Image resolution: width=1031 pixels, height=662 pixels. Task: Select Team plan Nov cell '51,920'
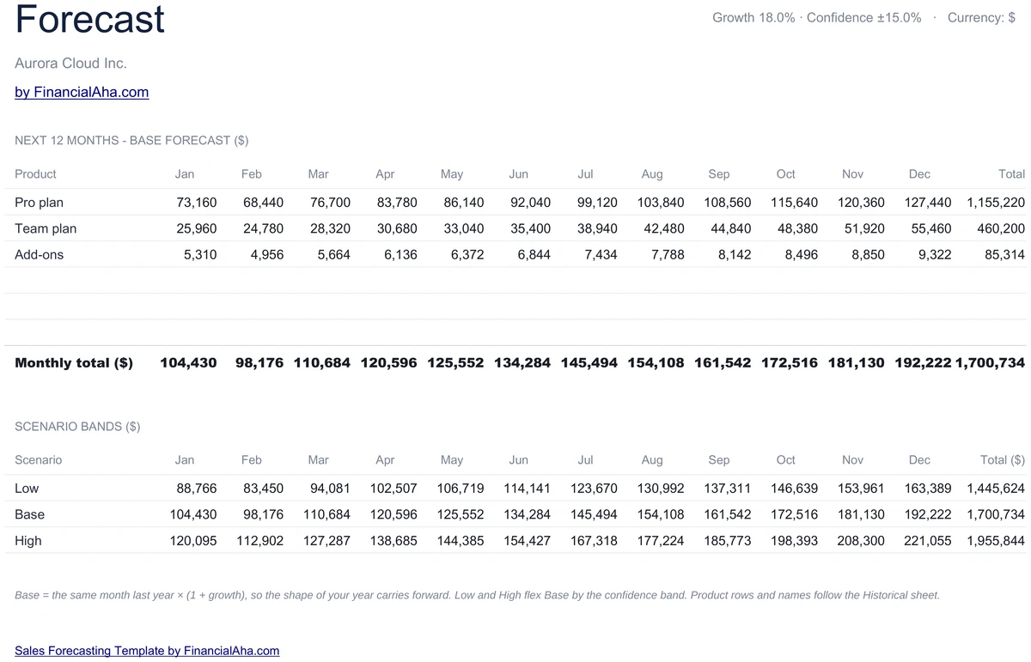point(864,228)
